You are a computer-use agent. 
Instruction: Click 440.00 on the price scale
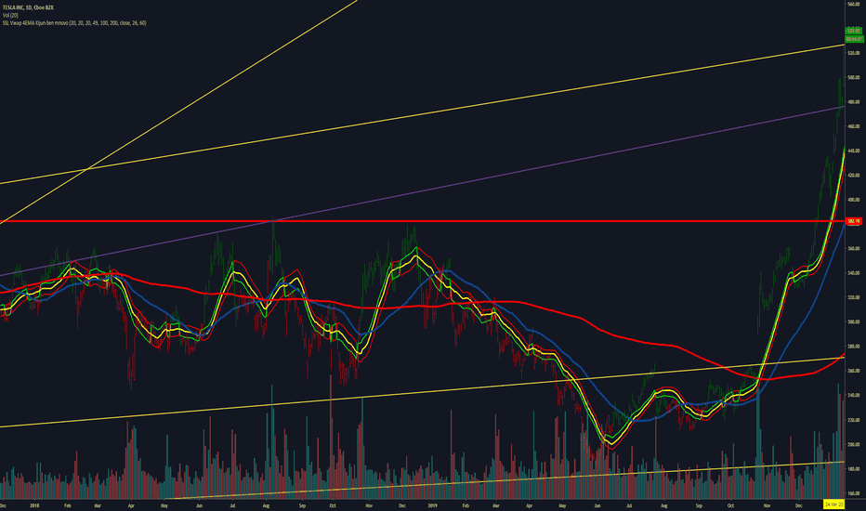click(x=854, y=151)
